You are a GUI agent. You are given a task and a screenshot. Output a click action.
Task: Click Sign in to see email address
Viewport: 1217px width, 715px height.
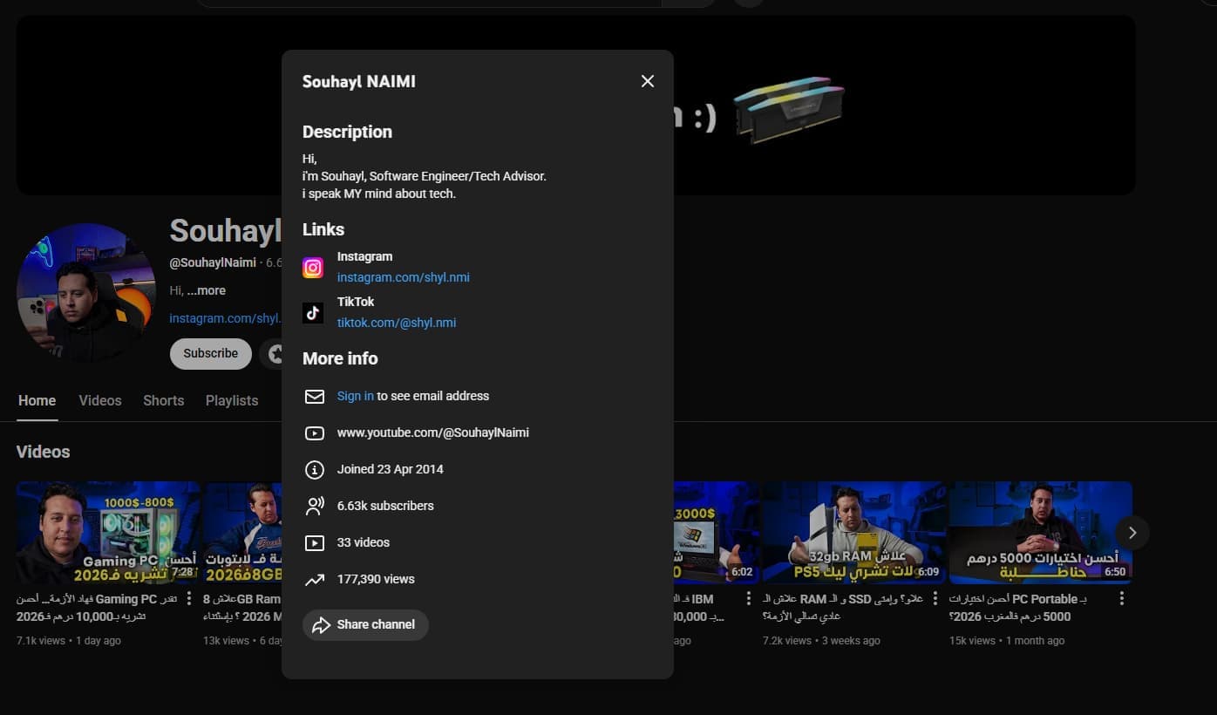(355, 396)
